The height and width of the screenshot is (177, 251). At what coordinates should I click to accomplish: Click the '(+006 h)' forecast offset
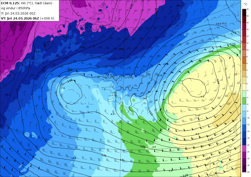(x=47, y=18)
